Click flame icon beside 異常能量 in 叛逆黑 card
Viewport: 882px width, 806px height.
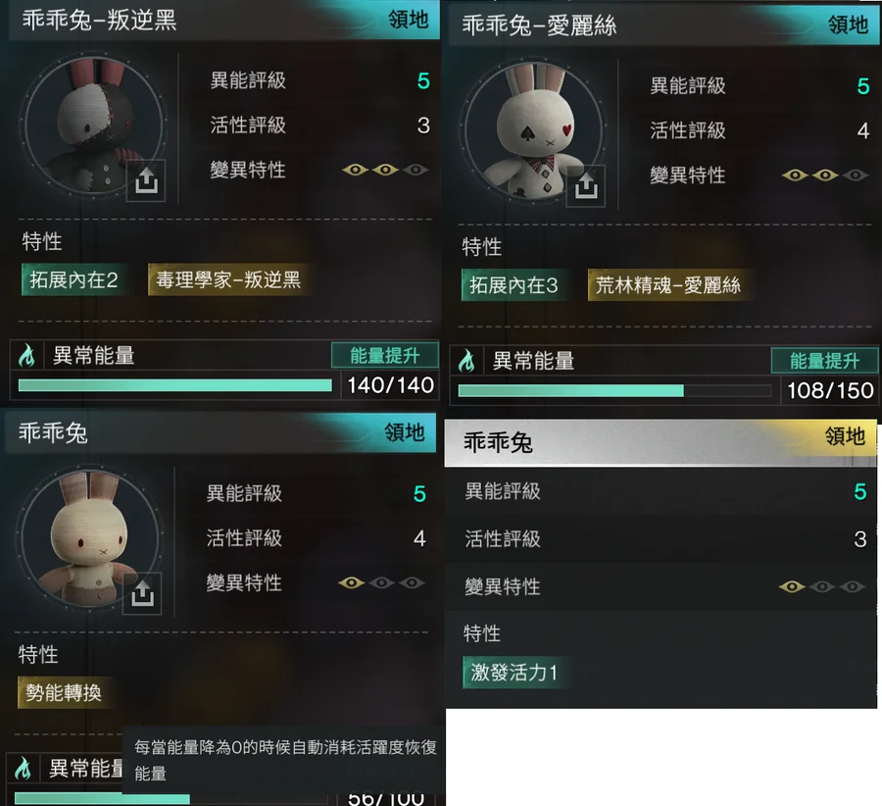[26, 356]
